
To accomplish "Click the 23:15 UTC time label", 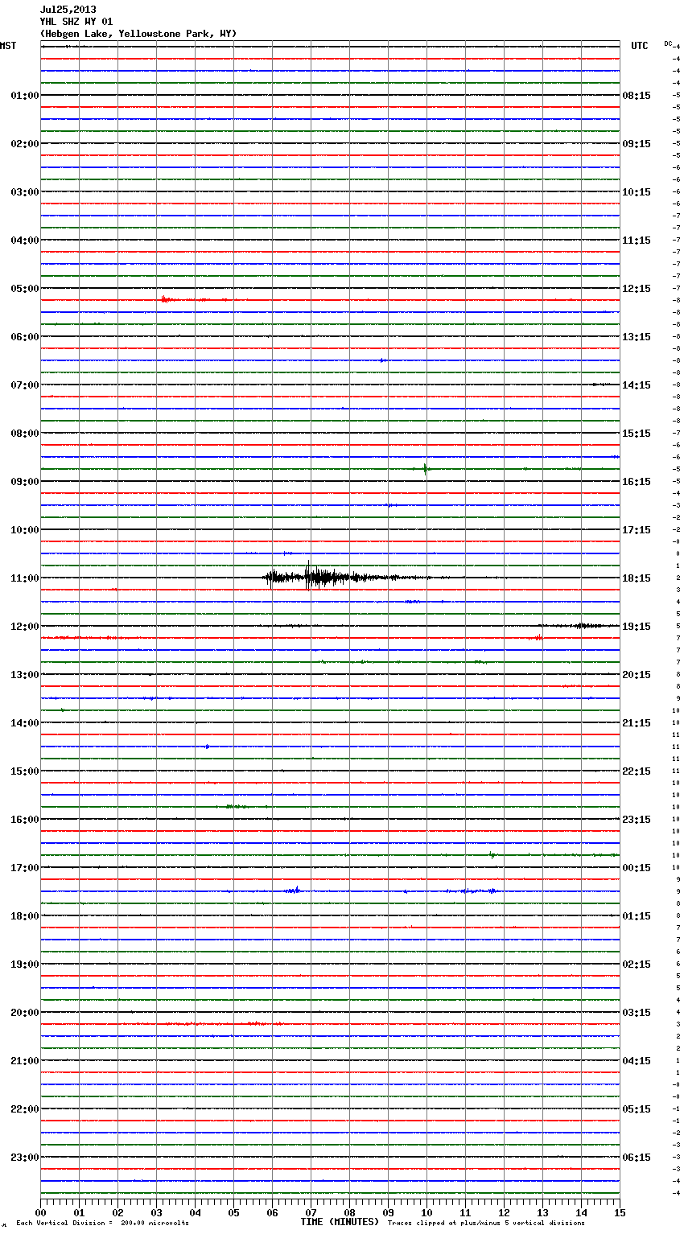I will pyautogui.click(x=637, y=820).
